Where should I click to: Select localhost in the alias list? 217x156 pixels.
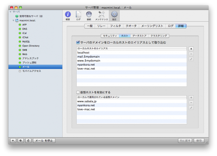point(132,52)
